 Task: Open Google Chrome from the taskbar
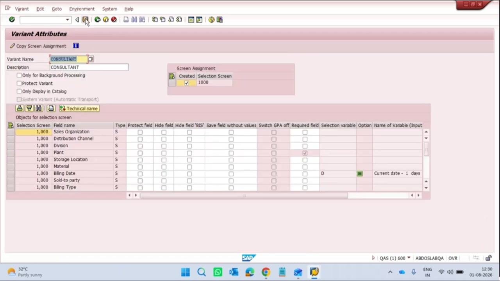tap(266, 272)
